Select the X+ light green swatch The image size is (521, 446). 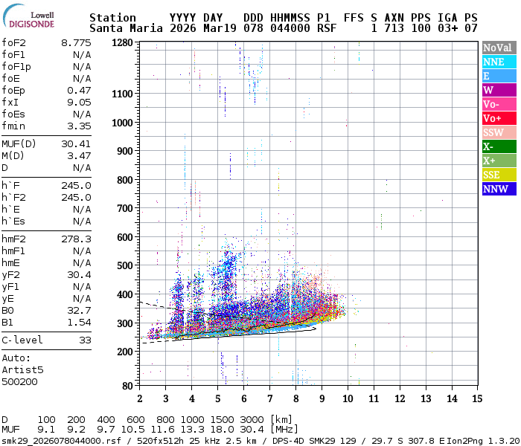(499, 161)
